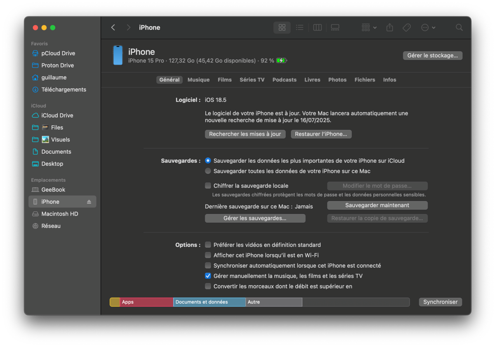Click the battery charging indicator

281,61
